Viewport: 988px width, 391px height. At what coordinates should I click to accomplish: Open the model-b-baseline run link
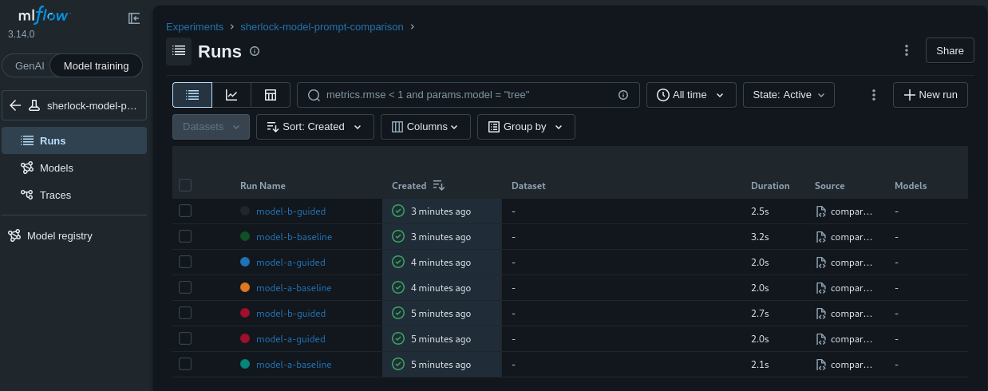point(294,237)
